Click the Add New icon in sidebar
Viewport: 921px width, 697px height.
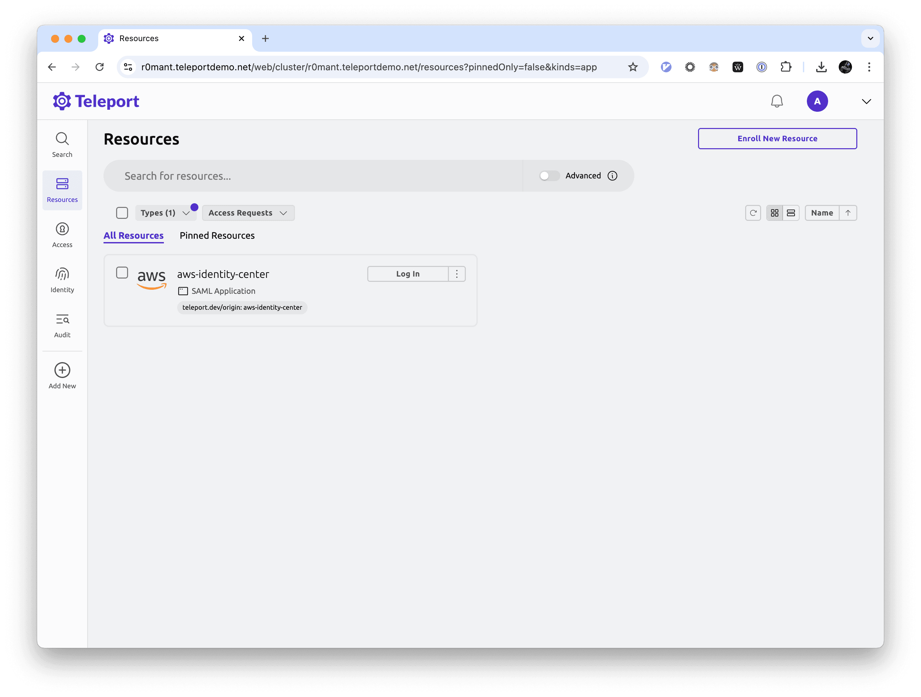tap(62, 370)
